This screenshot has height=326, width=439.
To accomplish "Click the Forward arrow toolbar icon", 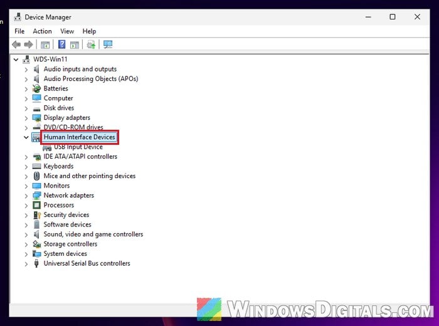I will coord(29,45).
